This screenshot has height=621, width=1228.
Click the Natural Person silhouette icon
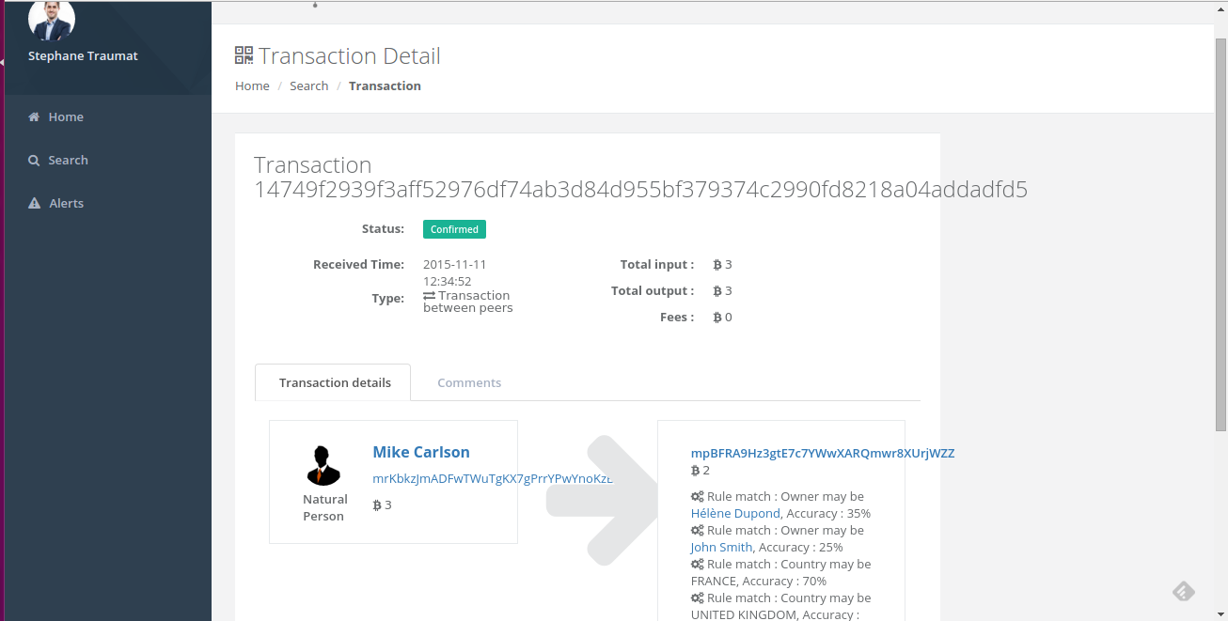pos(323,465)
